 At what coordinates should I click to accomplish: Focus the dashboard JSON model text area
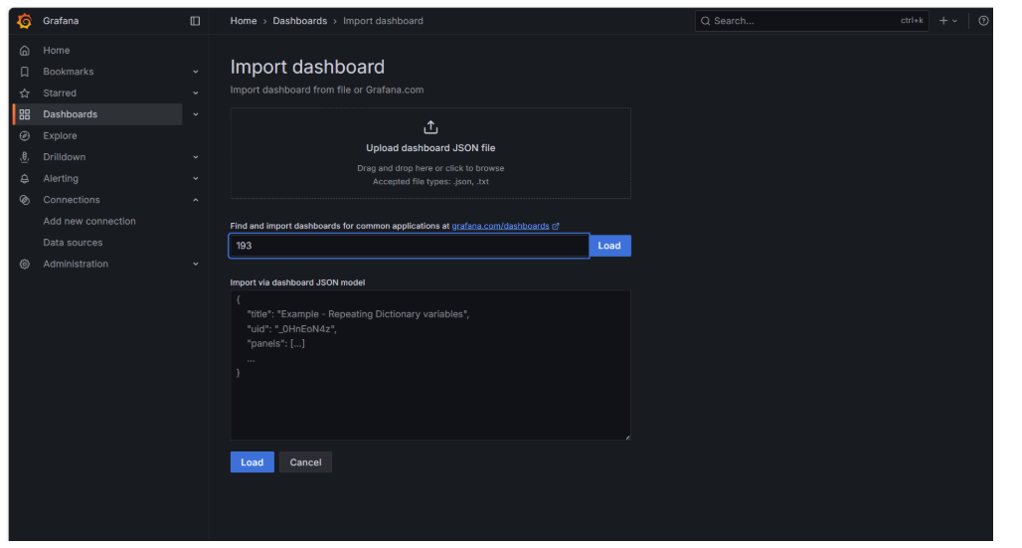(430, 365)
